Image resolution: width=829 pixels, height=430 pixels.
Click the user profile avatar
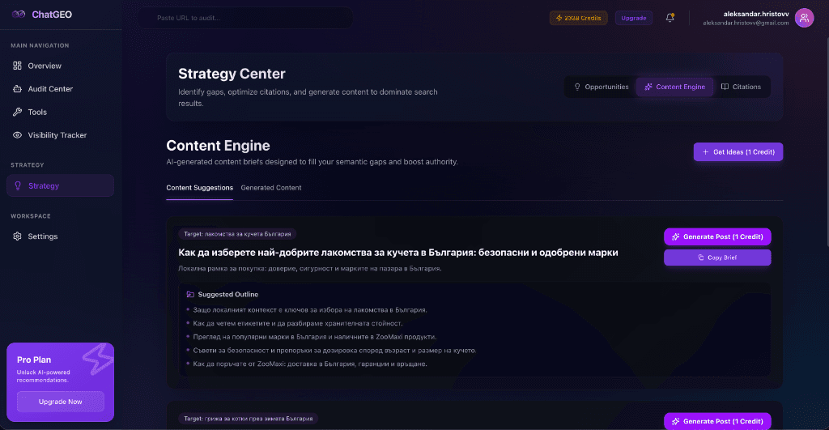[804, 18]
